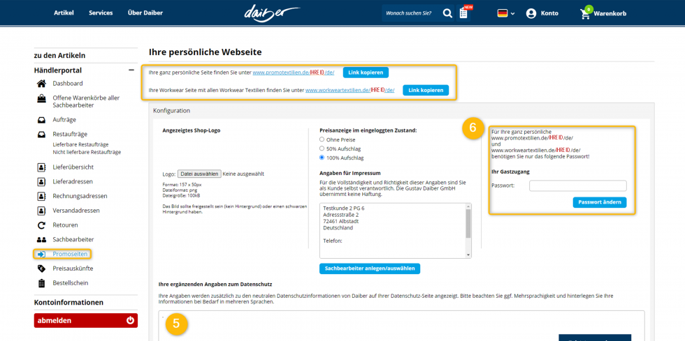Open the www.promotextilien.de link
Image resolution: width=685 pixels, height=341 pixels.
coord(294,73)
